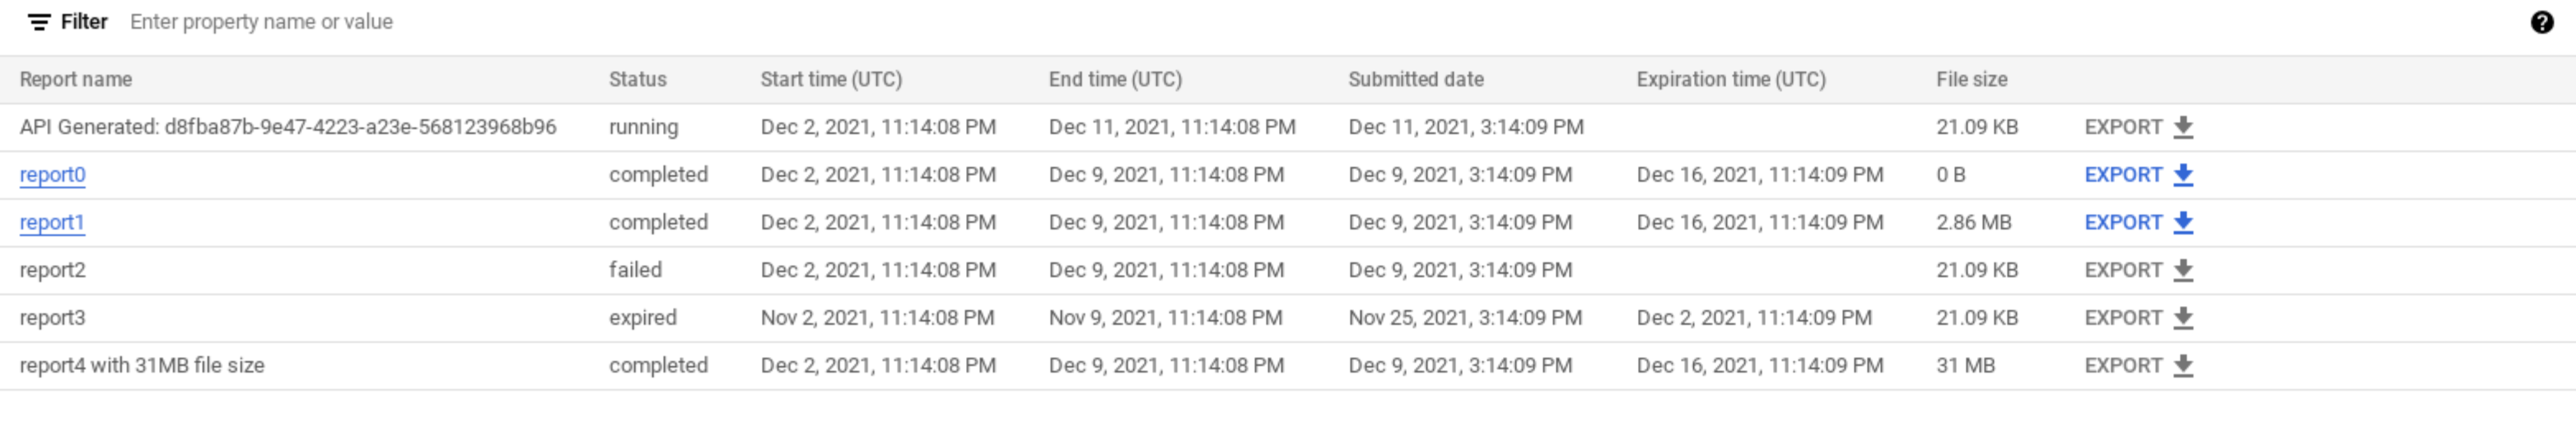Viewport: 2576px width, 426px height.
Task: Open the report0 link
Action: [x=52, y=174]
